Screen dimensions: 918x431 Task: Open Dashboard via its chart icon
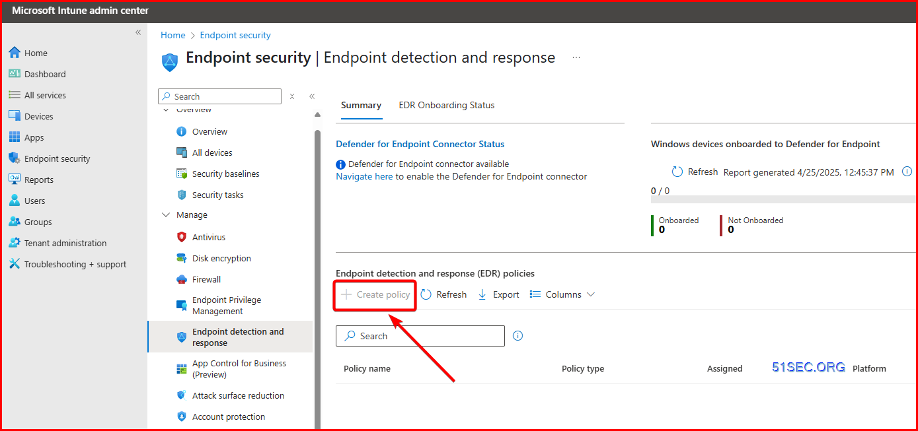(x=15, y=74)
